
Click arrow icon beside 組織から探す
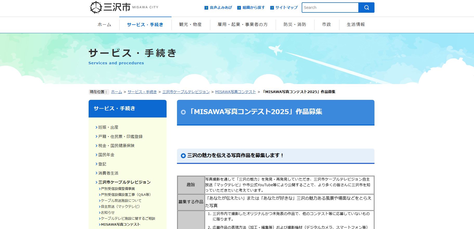(239, 8)
